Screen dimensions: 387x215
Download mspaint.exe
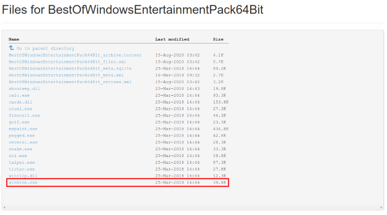click(23, 129)
